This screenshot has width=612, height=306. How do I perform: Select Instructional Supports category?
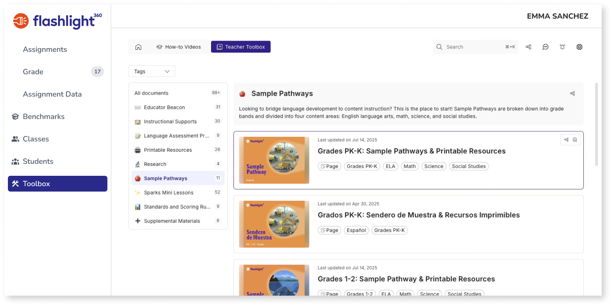click(x=178, y=121)
